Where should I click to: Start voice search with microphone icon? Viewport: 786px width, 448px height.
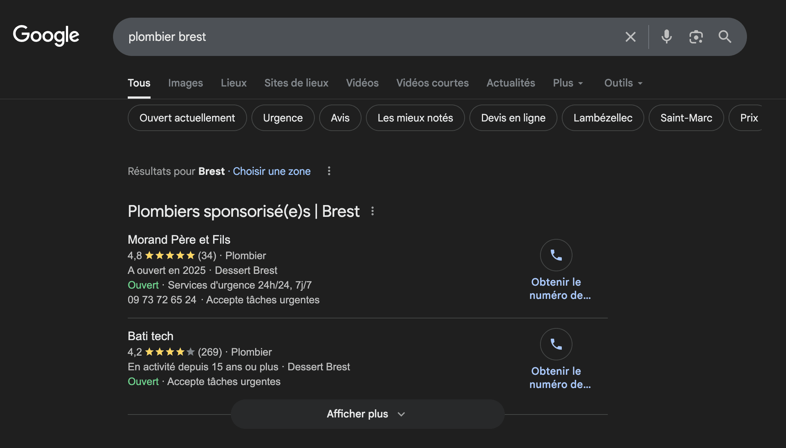pos(666,37)
